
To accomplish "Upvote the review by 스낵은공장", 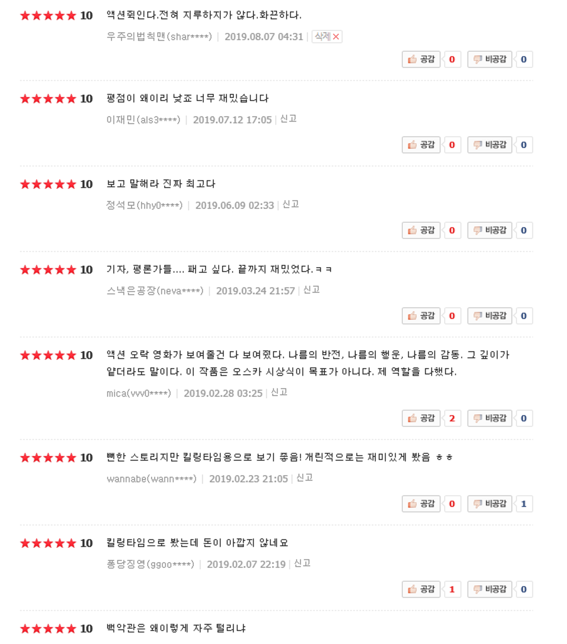I will pos(421,316).
